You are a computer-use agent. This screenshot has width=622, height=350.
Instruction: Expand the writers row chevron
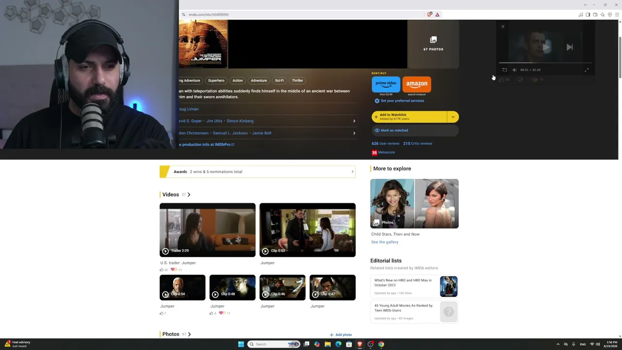click(354, 121)
